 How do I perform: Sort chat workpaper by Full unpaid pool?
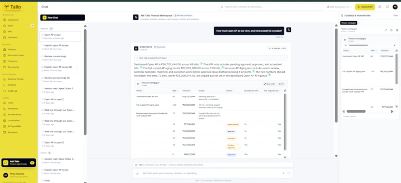tap(272, 91)
